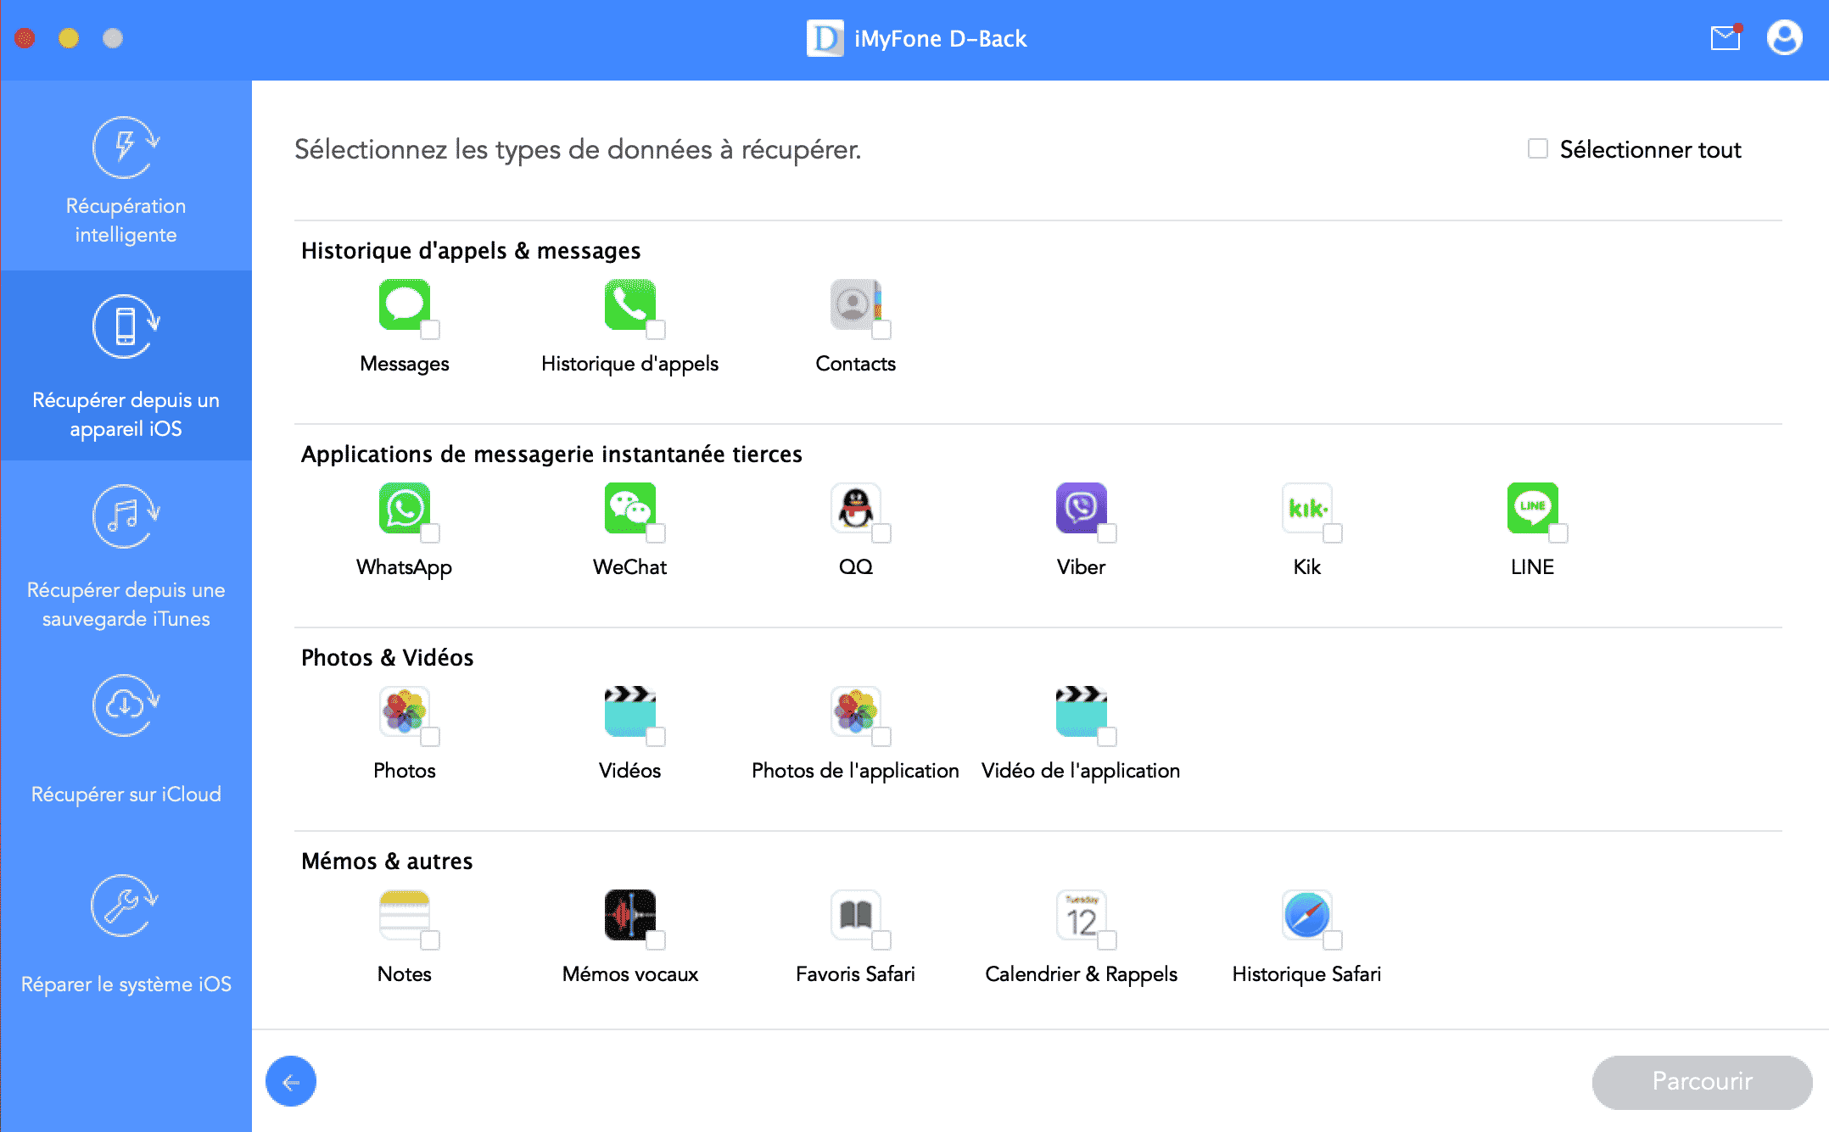1829x1132 pixels.
Task: Open Réparer le système iOS
Action: tap(126, 935)
